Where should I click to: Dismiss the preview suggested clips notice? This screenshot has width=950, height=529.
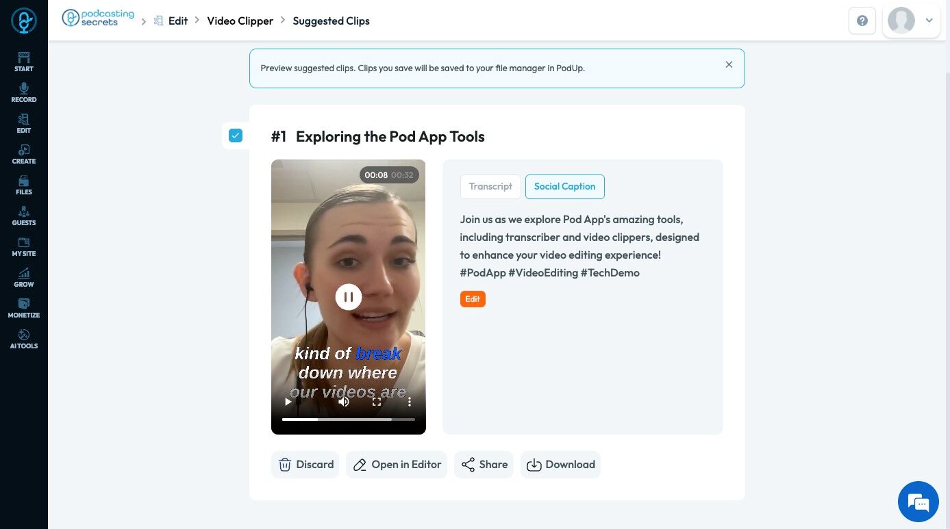pyautogui.click(x=729, y=64)
